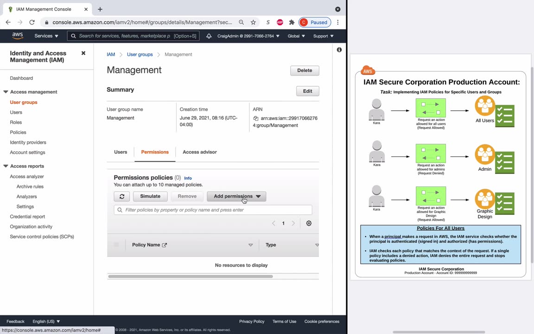The image size is (534, 334).
Task: Click the Delete group button
Action: (x=305, y=71)
